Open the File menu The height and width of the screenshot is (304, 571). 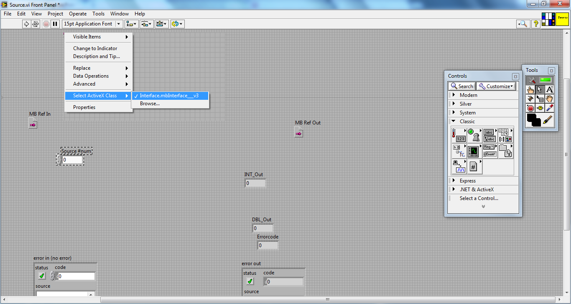click(8, 14)
